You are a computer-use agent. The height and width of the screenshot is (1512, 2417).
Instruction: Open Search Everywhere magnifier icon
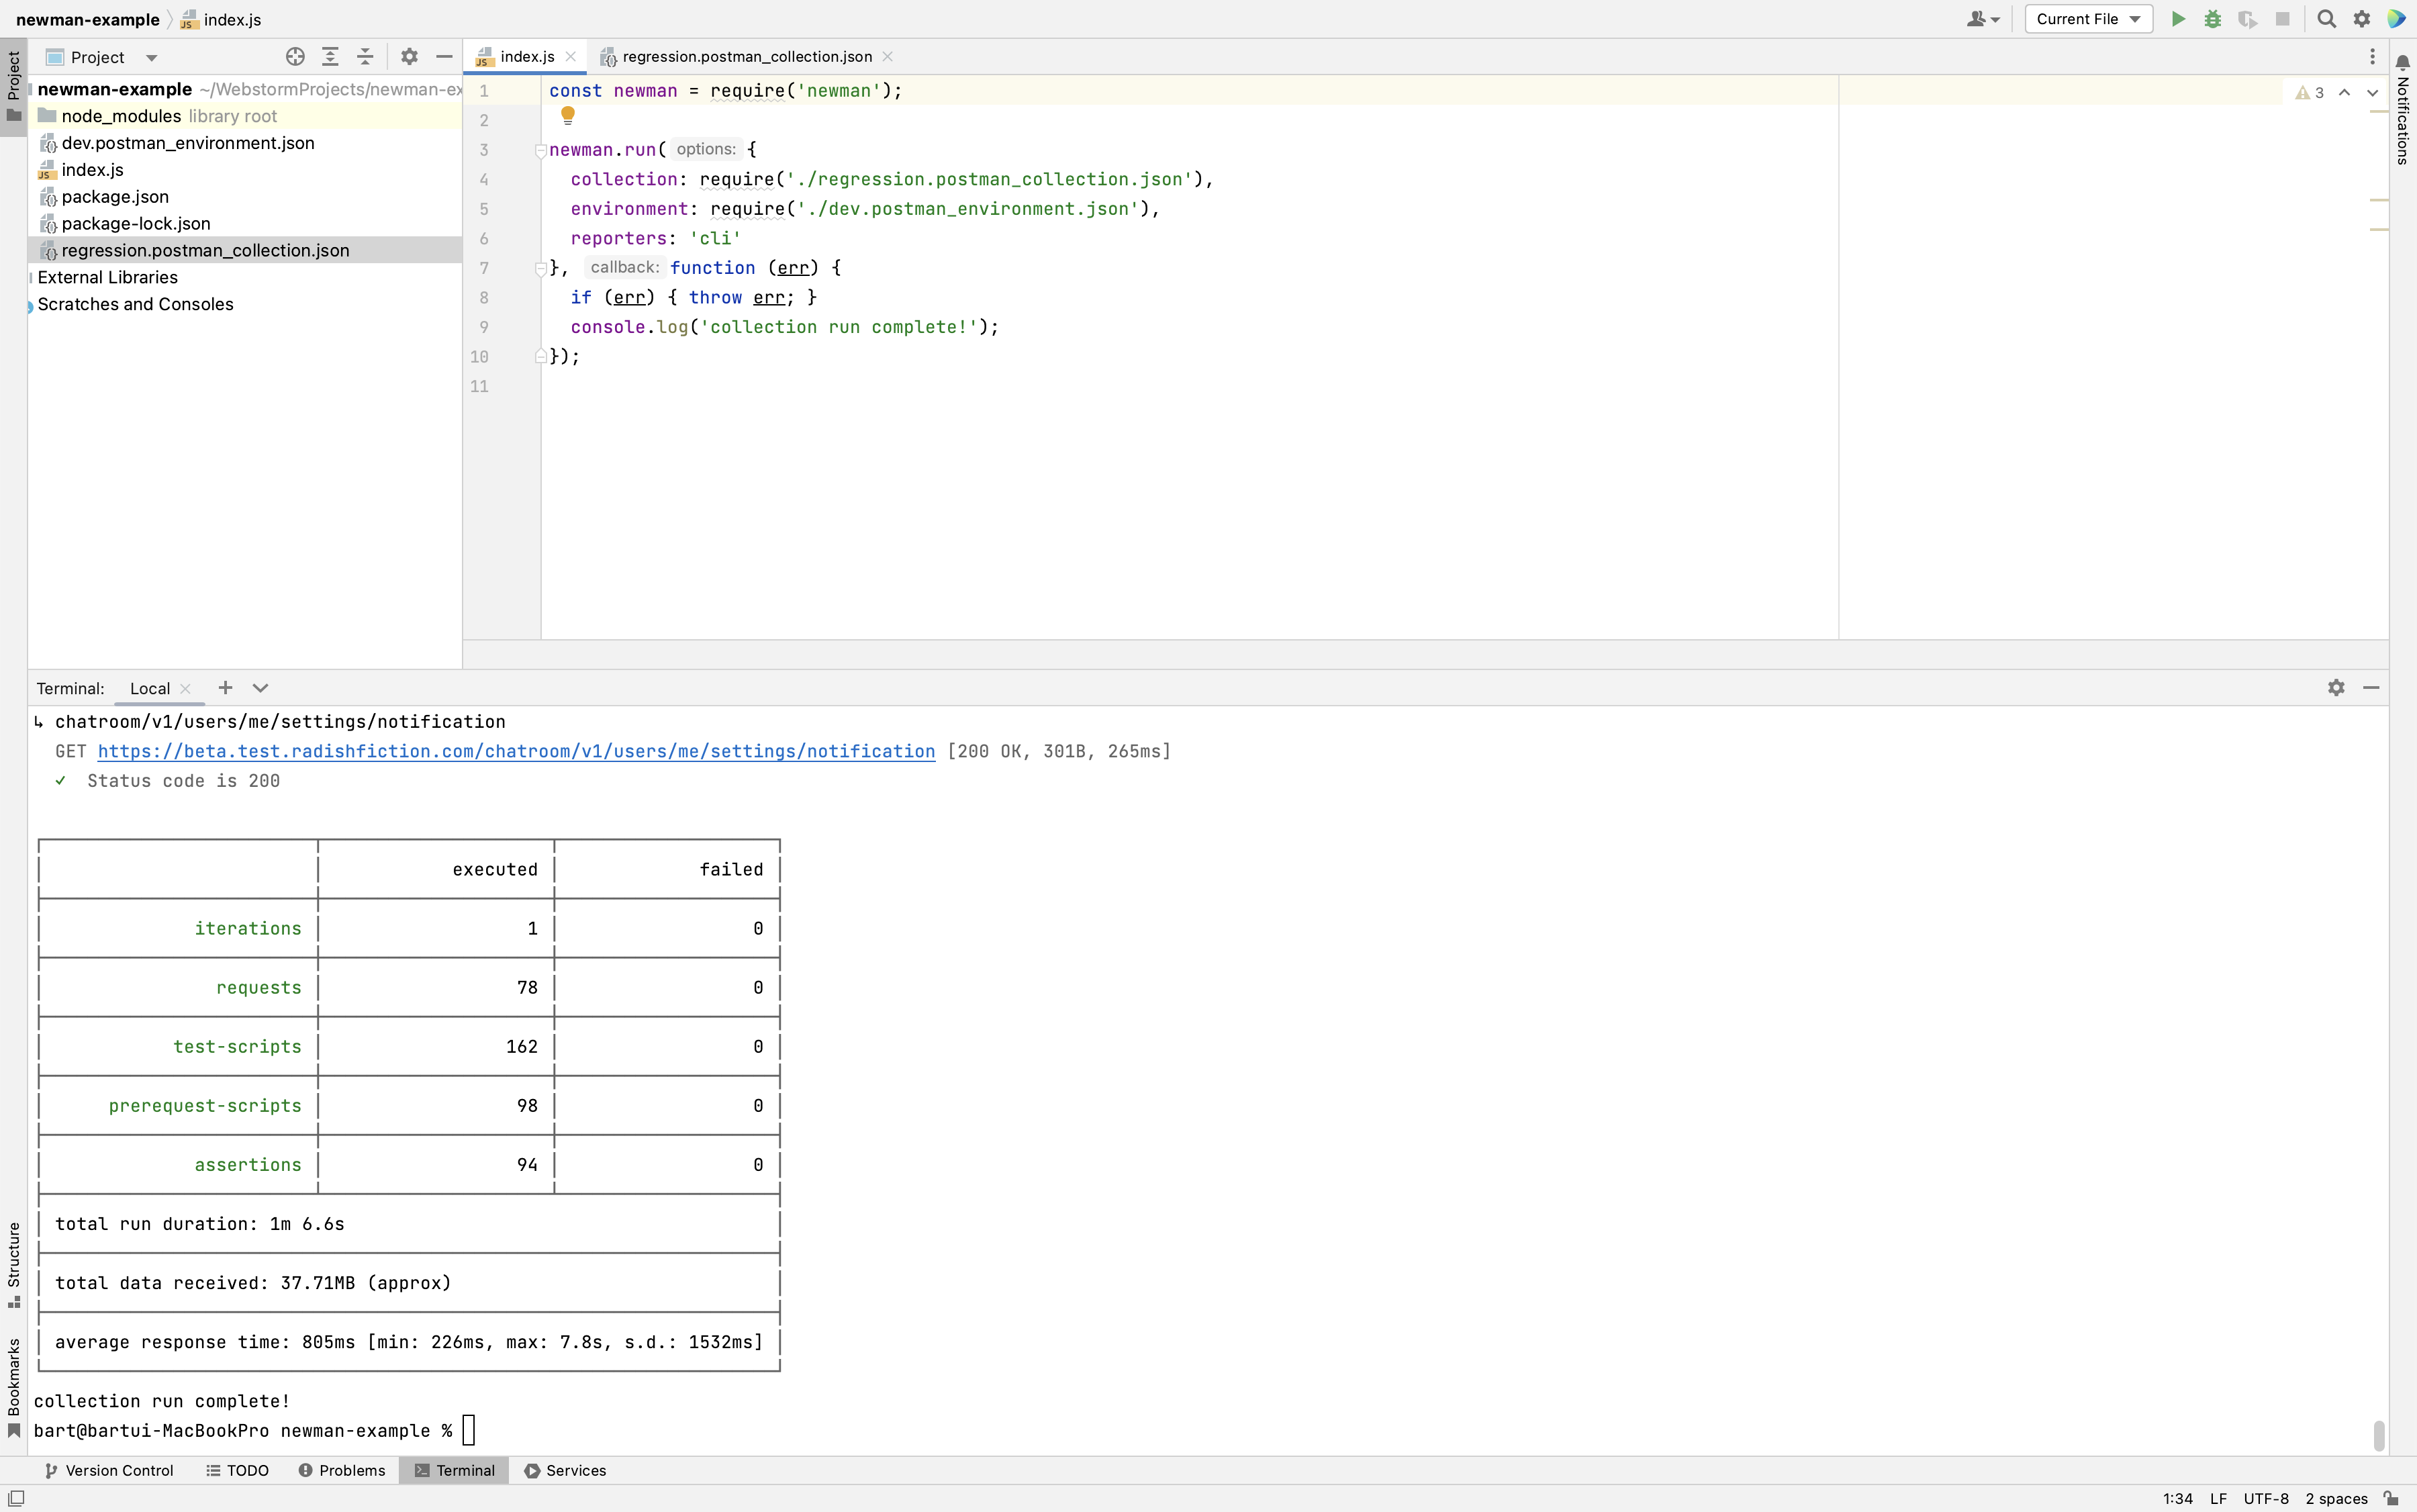pyautogui.click(x=2326, y=19)
